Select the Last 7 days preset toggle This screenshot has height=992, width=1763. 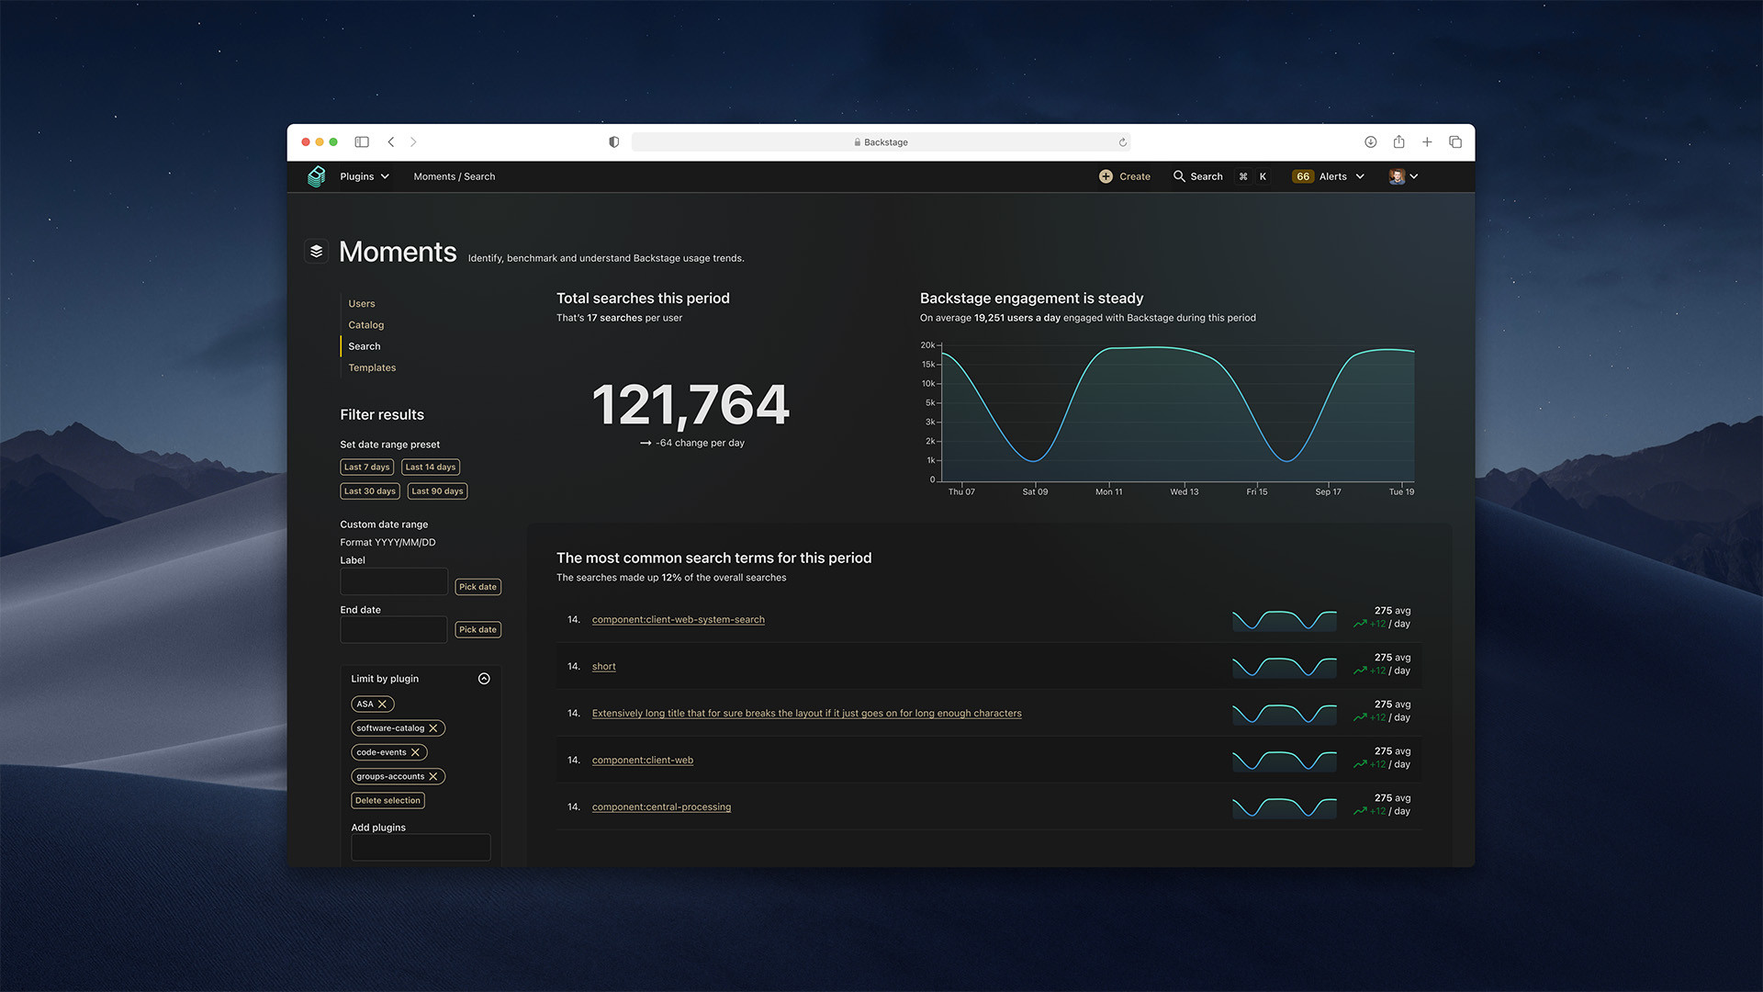click(367, 467)
